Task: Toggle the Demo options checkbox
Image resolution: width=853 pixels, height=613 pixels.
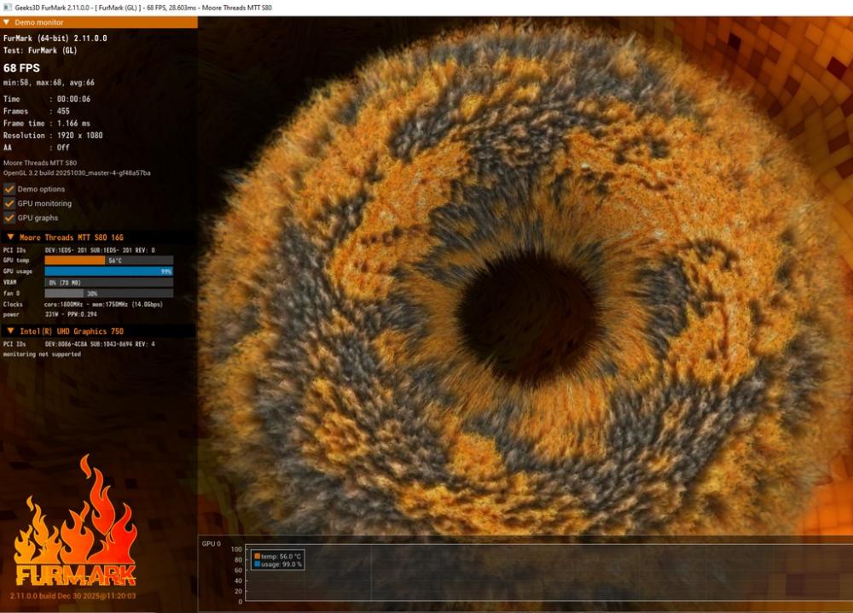Action: click(9, 189)
